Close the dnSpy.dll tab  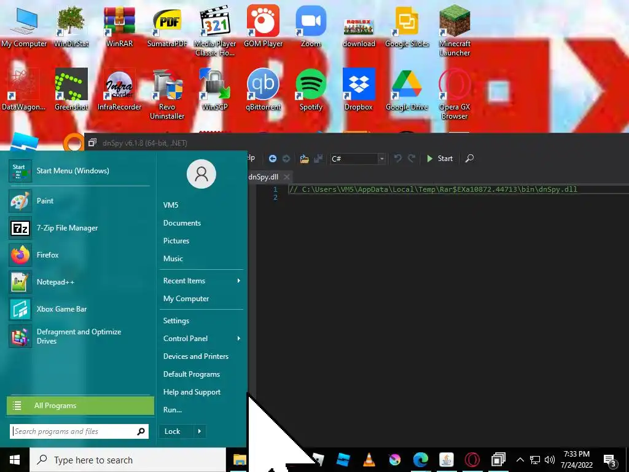pos(286,176)
